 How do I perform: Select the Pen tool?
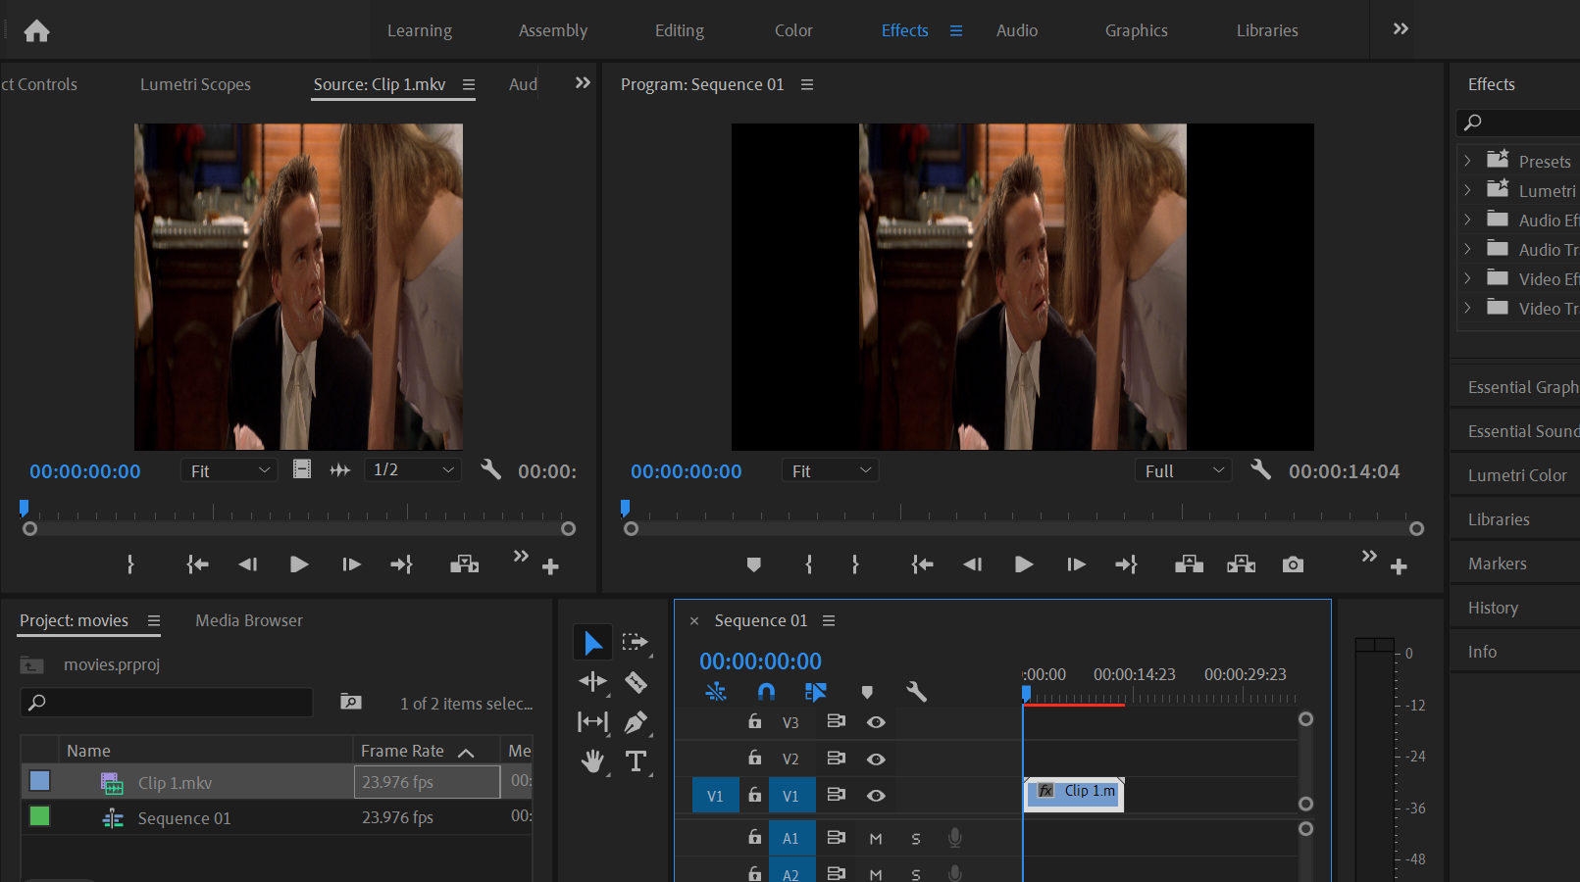(636, 722)
